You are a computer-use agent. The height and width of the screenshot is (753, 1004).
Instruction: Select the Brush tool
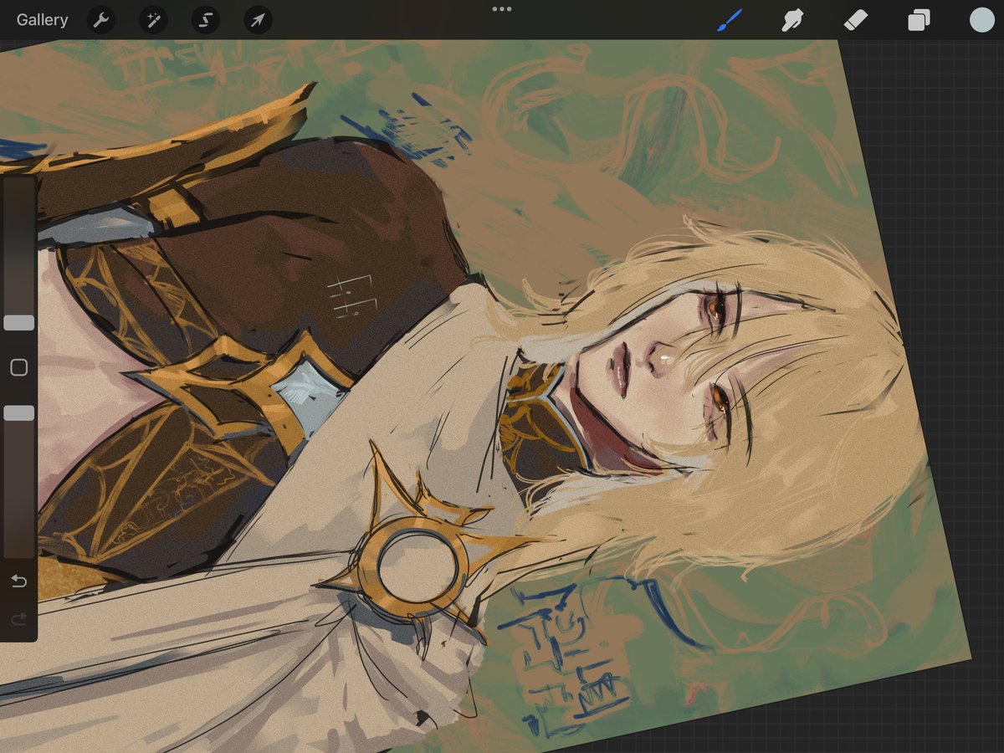[730, 20]
